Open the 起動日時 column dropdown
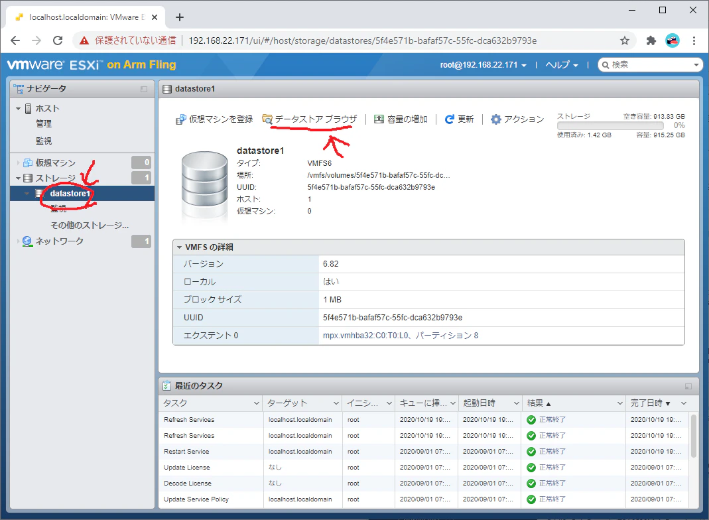Viewport: 709px width, 520px height. (x=516, y=403)
